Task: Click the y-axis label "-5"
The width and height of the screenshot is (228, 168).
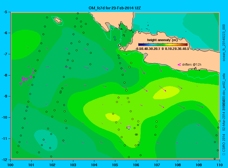Action: [5, 12]
